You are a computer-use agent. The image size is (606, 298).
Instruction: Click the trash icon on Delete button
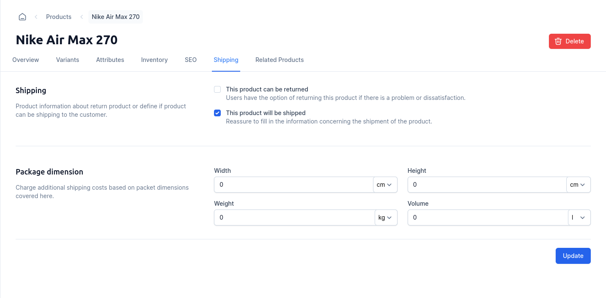click(x=558, y=41)
